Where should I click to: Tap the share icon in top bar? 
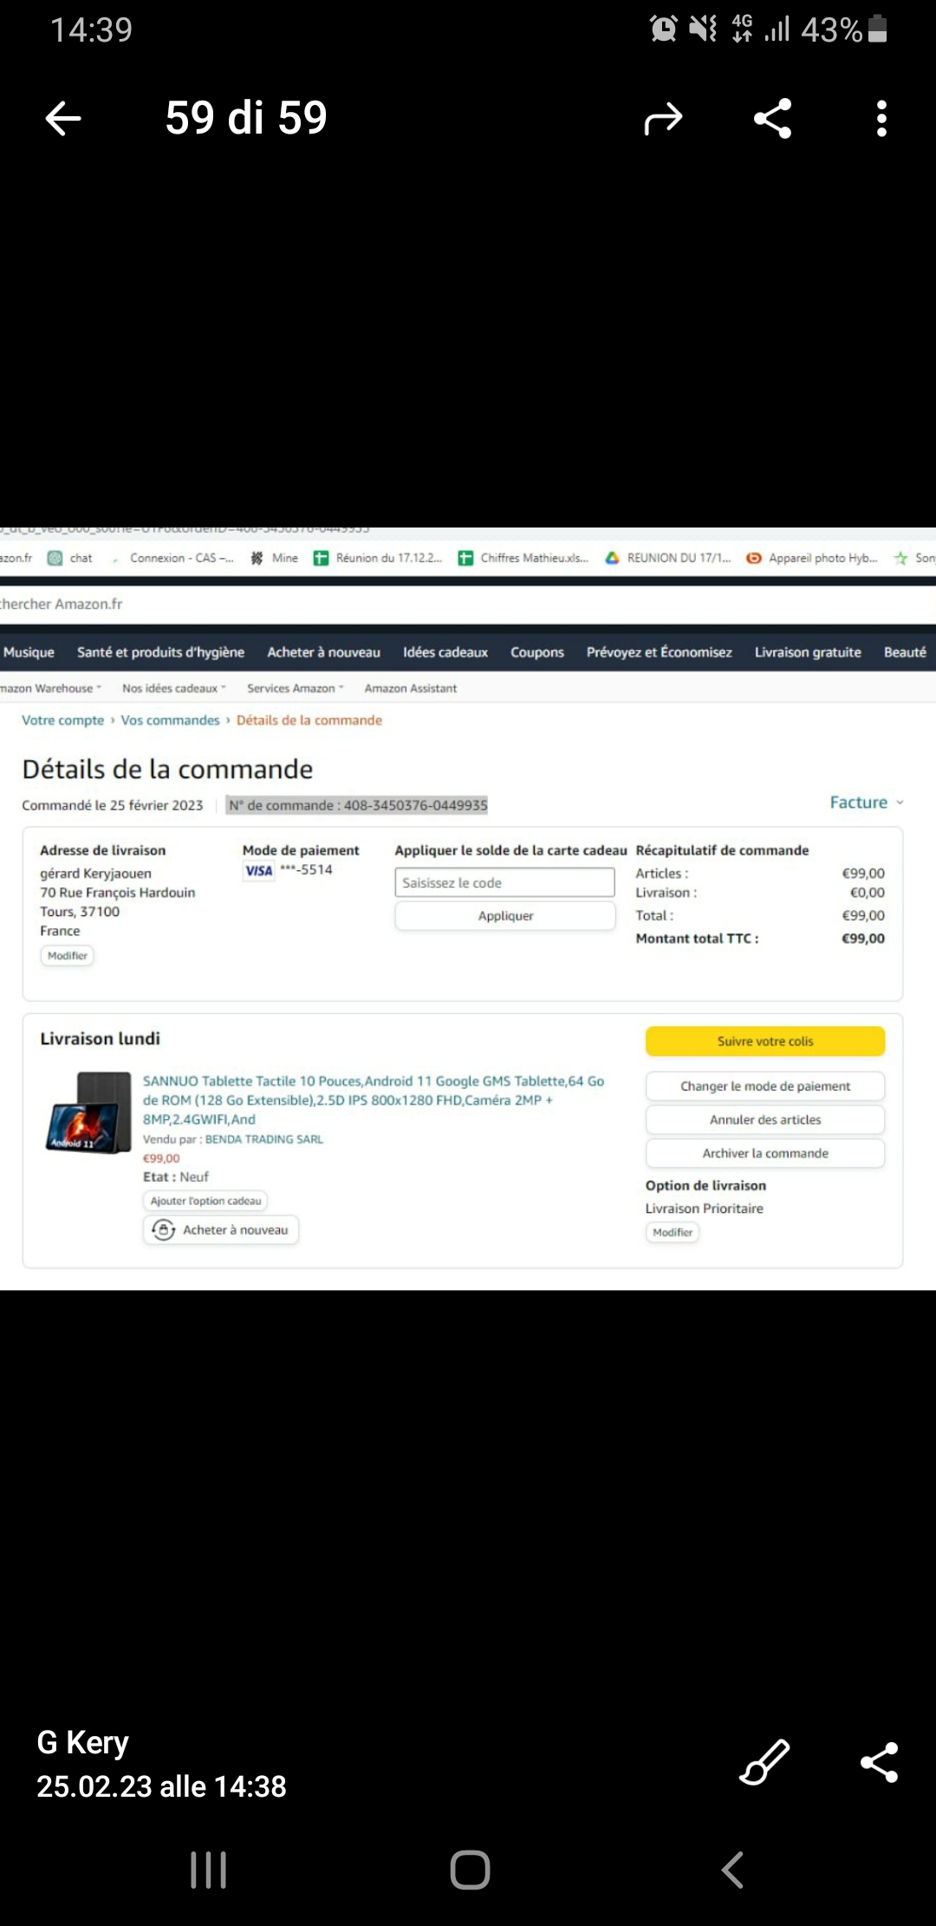(773, 118)
